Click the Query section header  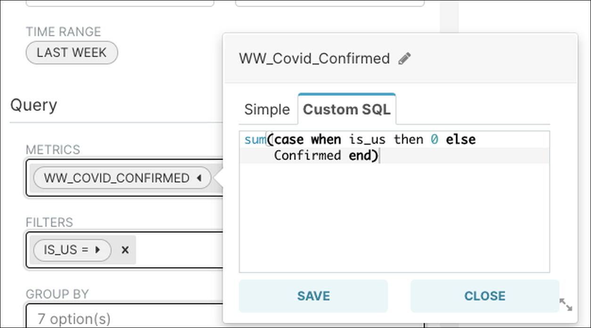click(x=33, y=105)
